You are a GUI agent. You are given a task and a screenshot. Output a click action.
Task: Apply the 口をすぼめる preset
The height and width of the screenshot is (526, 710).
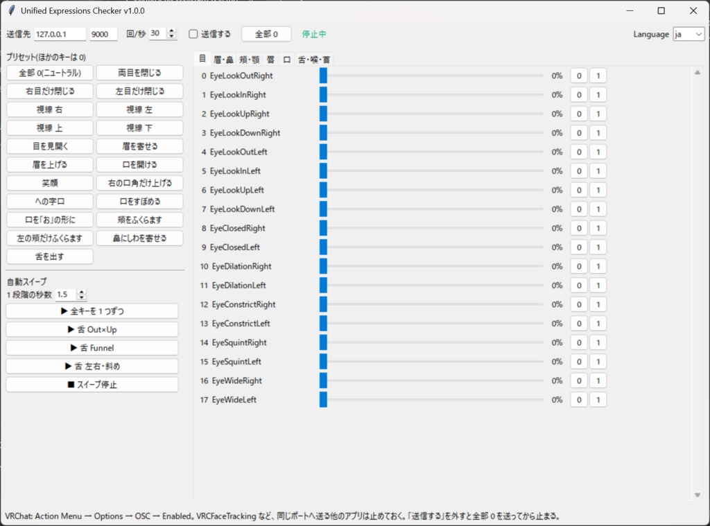click(x=139, y=202)
